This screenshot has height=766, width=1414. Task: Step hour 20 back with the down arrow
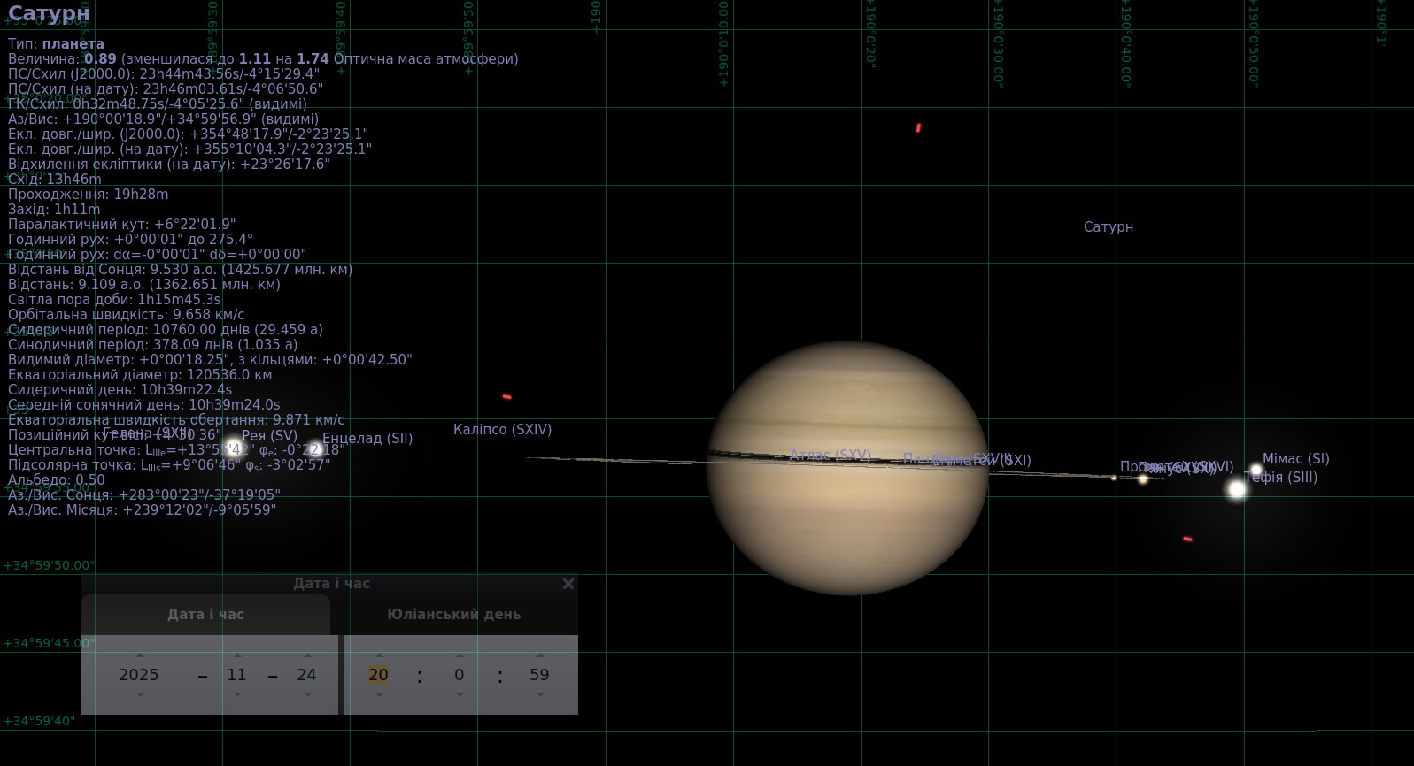[379, 694]
